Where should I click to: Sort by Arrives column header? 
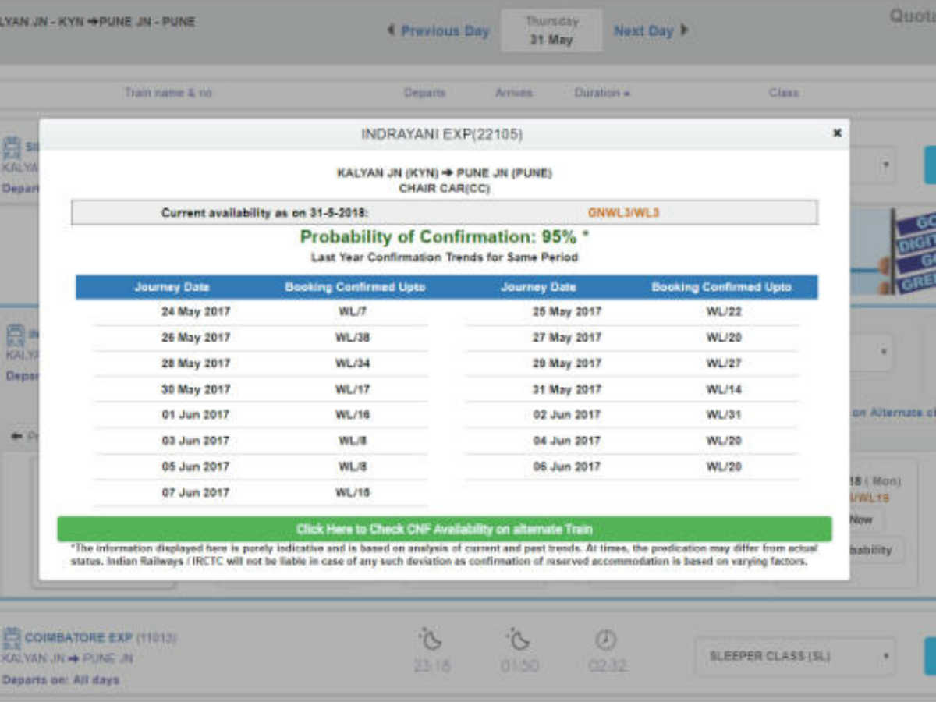[513, 93]
